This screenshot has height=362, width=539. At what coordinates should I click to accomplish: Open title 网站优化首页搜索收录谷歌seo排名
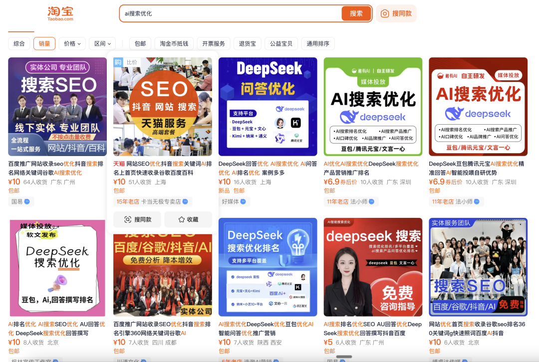point(477,329)
